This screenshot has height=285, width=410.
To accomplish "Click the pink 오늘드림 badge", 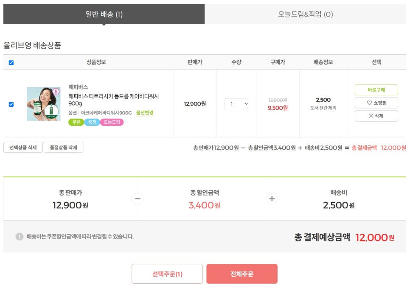I will coord(112,122).
